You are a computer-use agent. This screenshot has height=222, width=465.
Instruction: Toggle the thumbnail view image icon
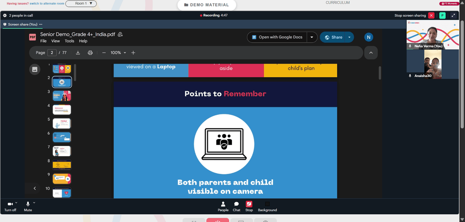point(35,70)
